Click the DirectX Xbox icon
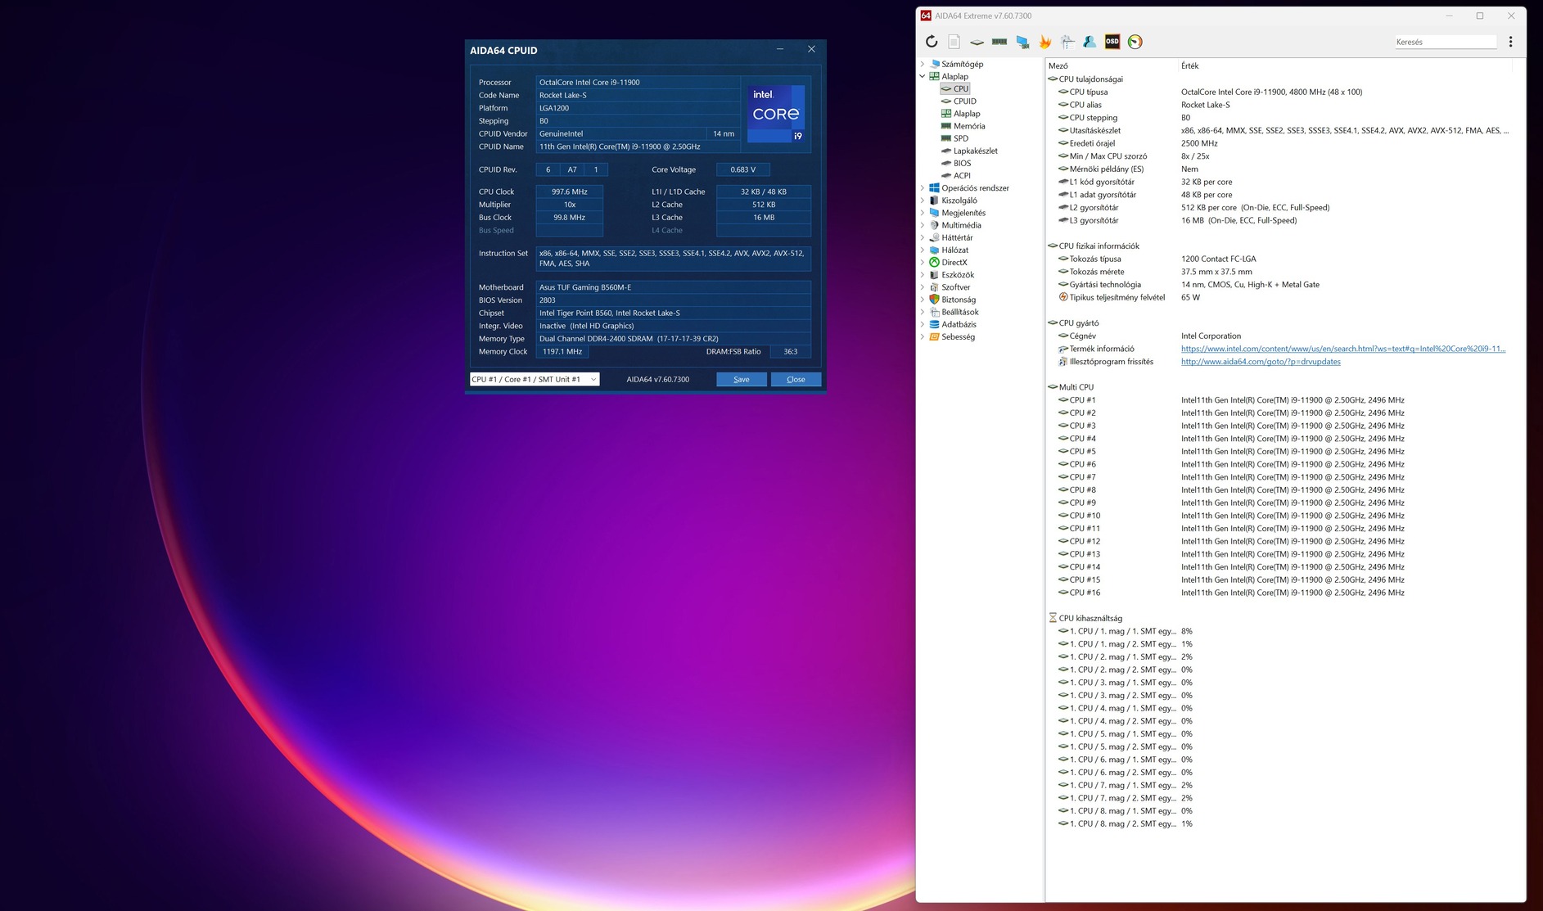This screenshot has width=1543, height=911. (x=935, y=263)
